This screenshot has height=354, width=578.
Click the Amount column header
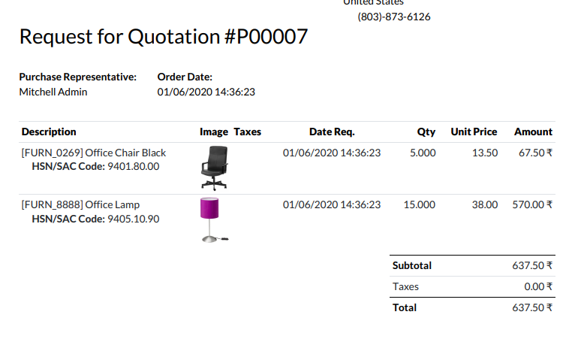tap(533, 132)
